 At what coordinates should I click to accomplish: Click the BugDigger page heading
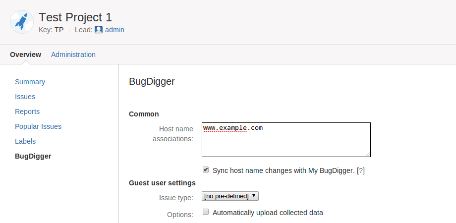(152, 81)
